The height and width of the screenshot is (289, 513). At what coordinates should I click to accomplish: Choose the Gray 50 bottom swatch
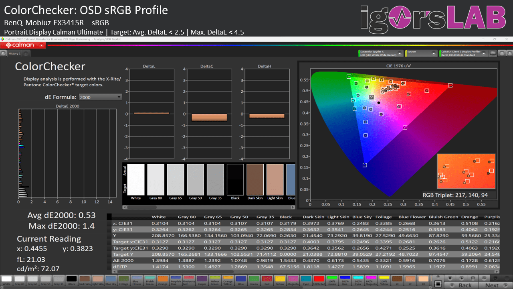click(x=45, y=280)
